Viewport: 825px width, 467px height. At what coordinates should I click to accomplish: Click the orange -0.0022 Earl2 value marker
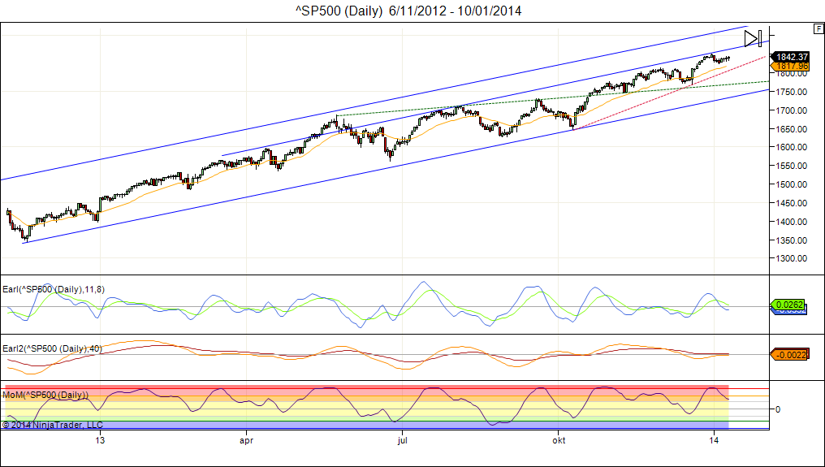789,354
